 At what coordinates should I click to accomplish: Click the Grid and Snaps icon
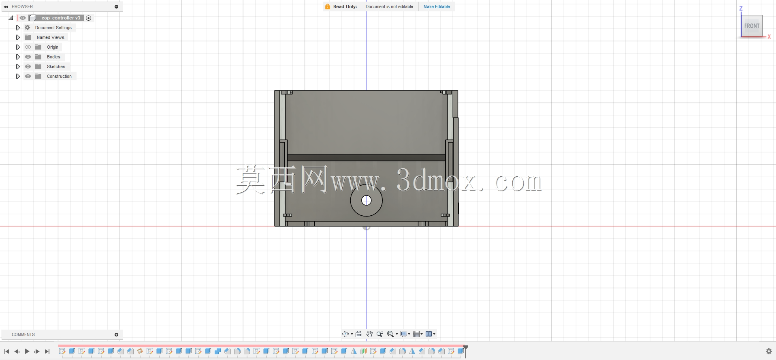(416, 334)
